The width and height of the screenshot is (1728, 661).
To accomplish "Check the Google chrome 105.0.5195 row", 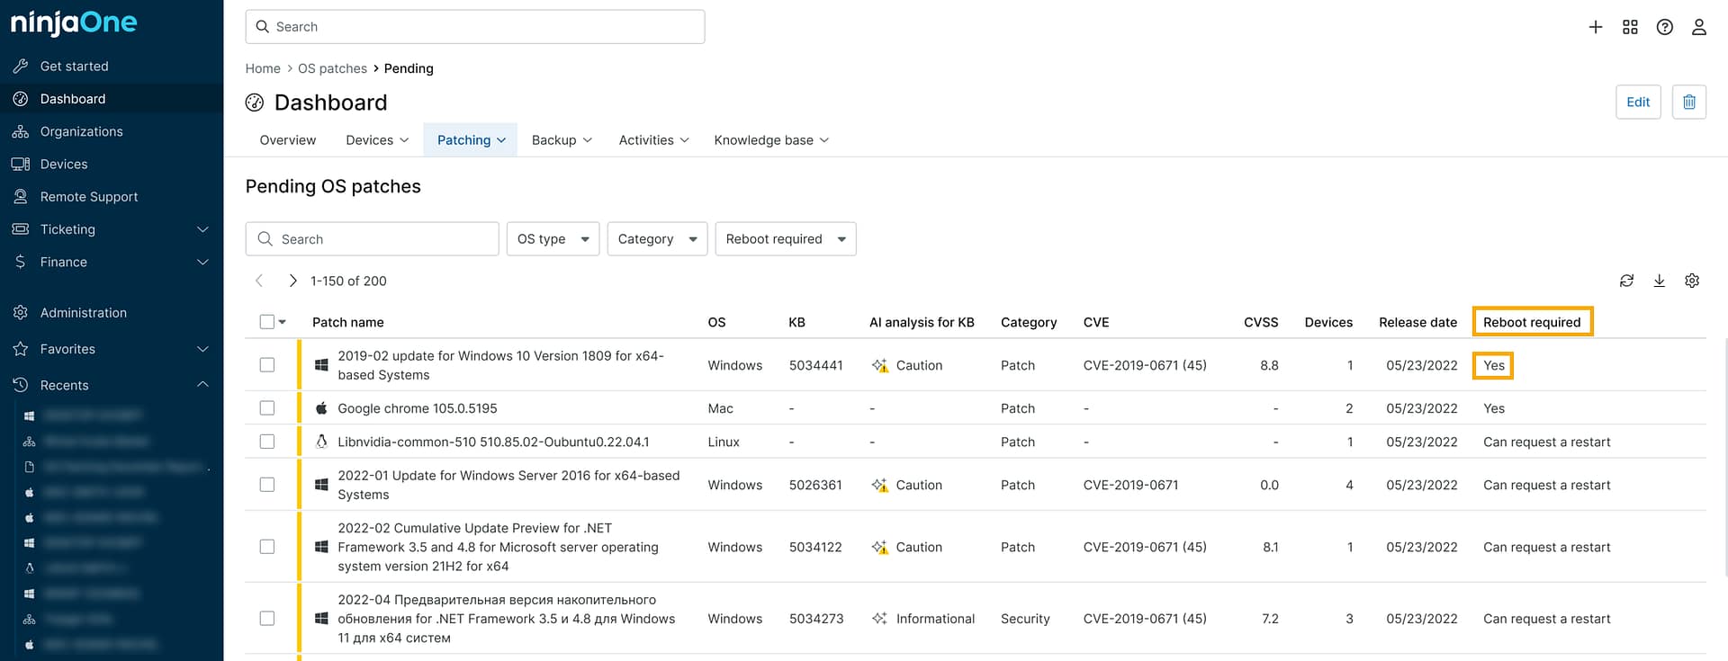I will coord(267,408).
